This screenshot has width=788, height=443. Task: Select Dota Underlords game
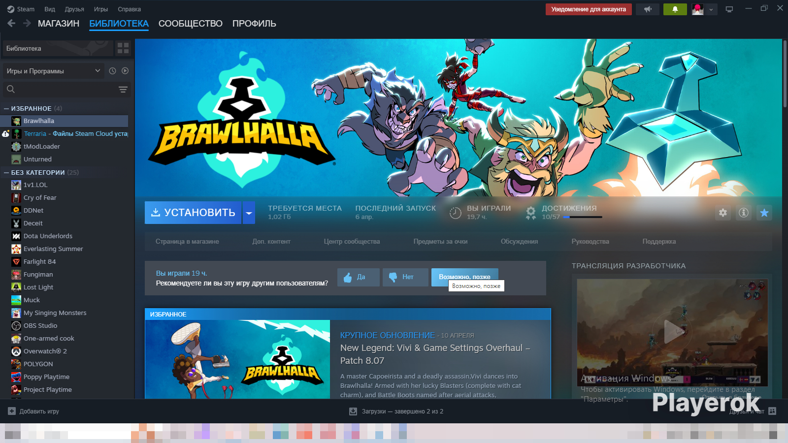pos(69,236)
